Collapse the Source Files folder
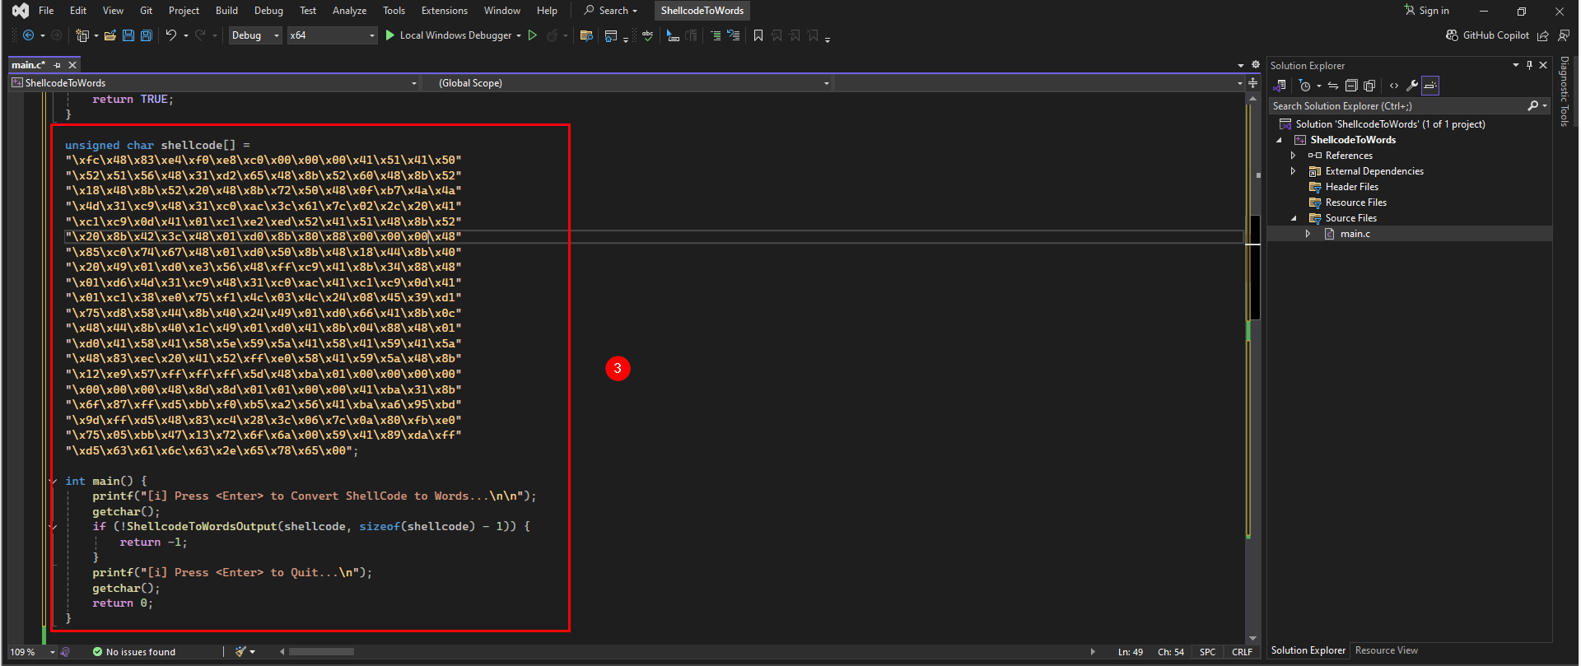Viewport: 1581px width, 666px height. pos(1294,218)
